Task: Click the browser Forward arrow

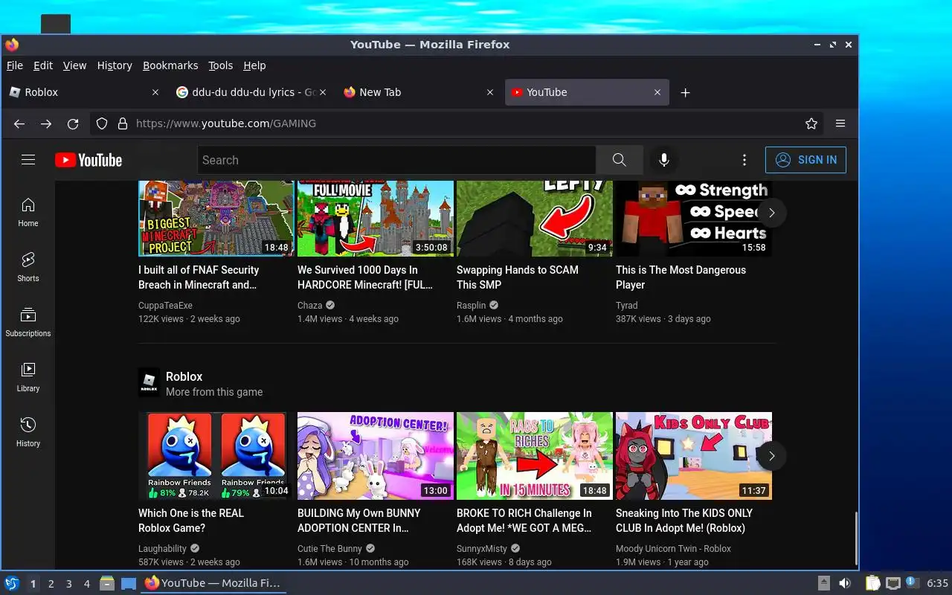Action: (46, 123)
